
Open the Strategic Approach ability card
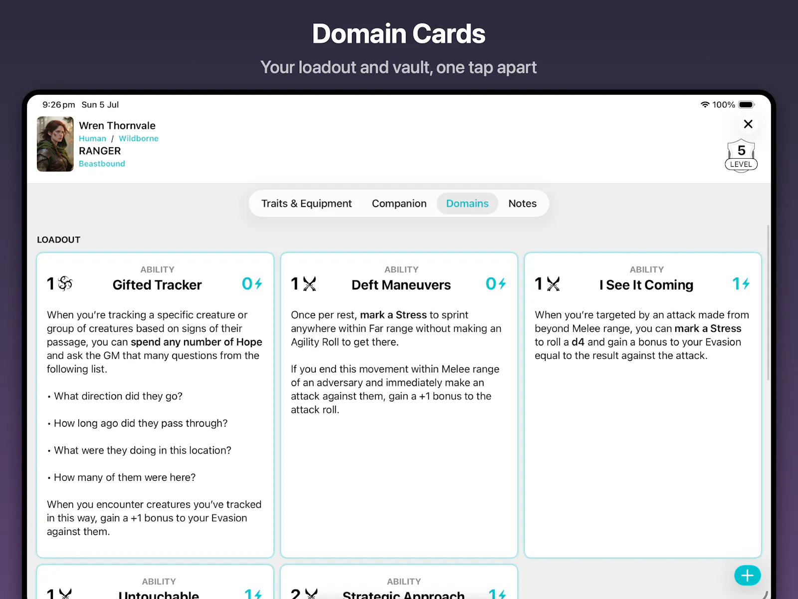click(x=399, y=582)
